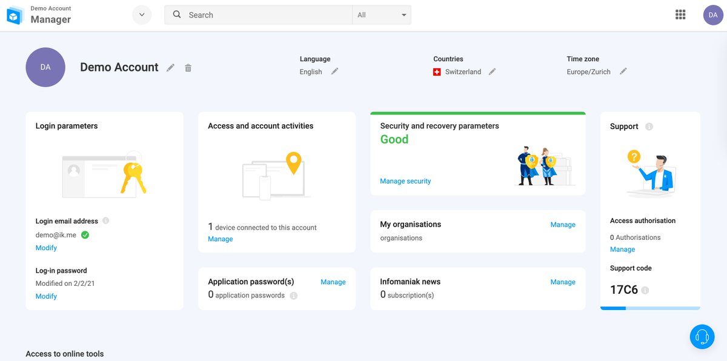Manage connected devices link
727x361 pixels.
[221, 239]
